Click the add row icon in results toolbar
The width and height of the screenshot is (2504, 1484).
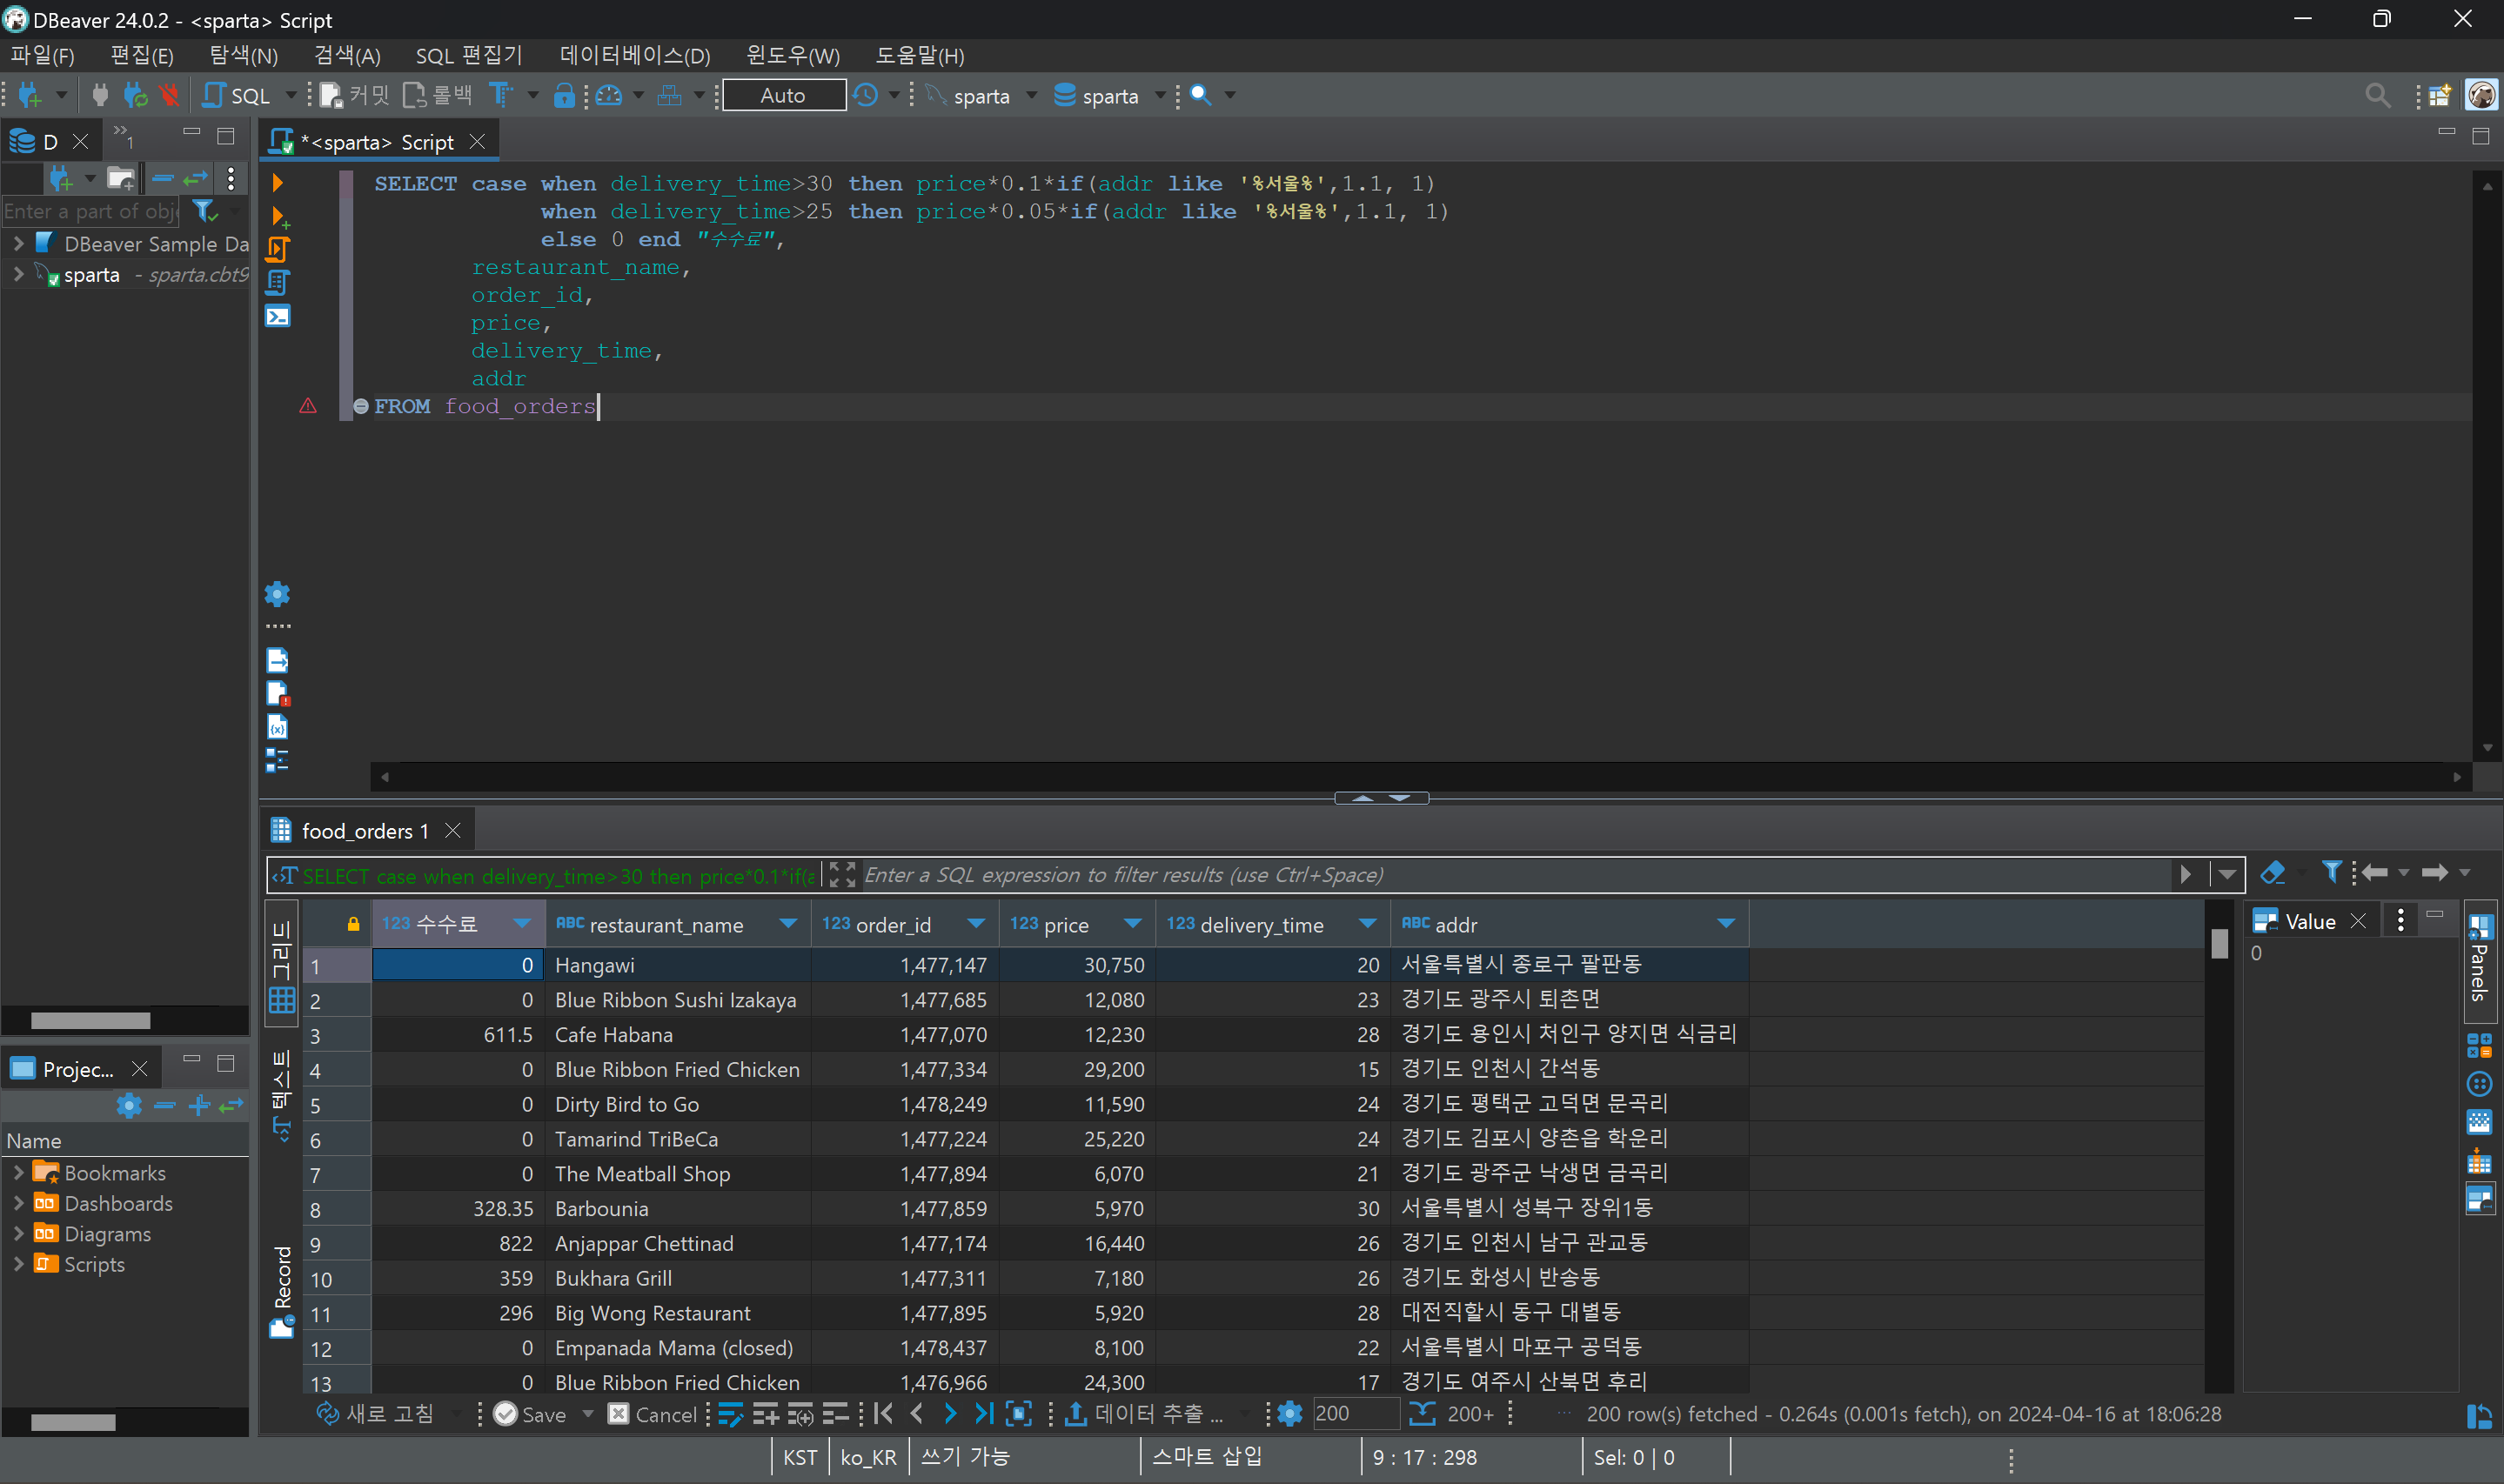pyautogui.click(x=766, y=1414)
